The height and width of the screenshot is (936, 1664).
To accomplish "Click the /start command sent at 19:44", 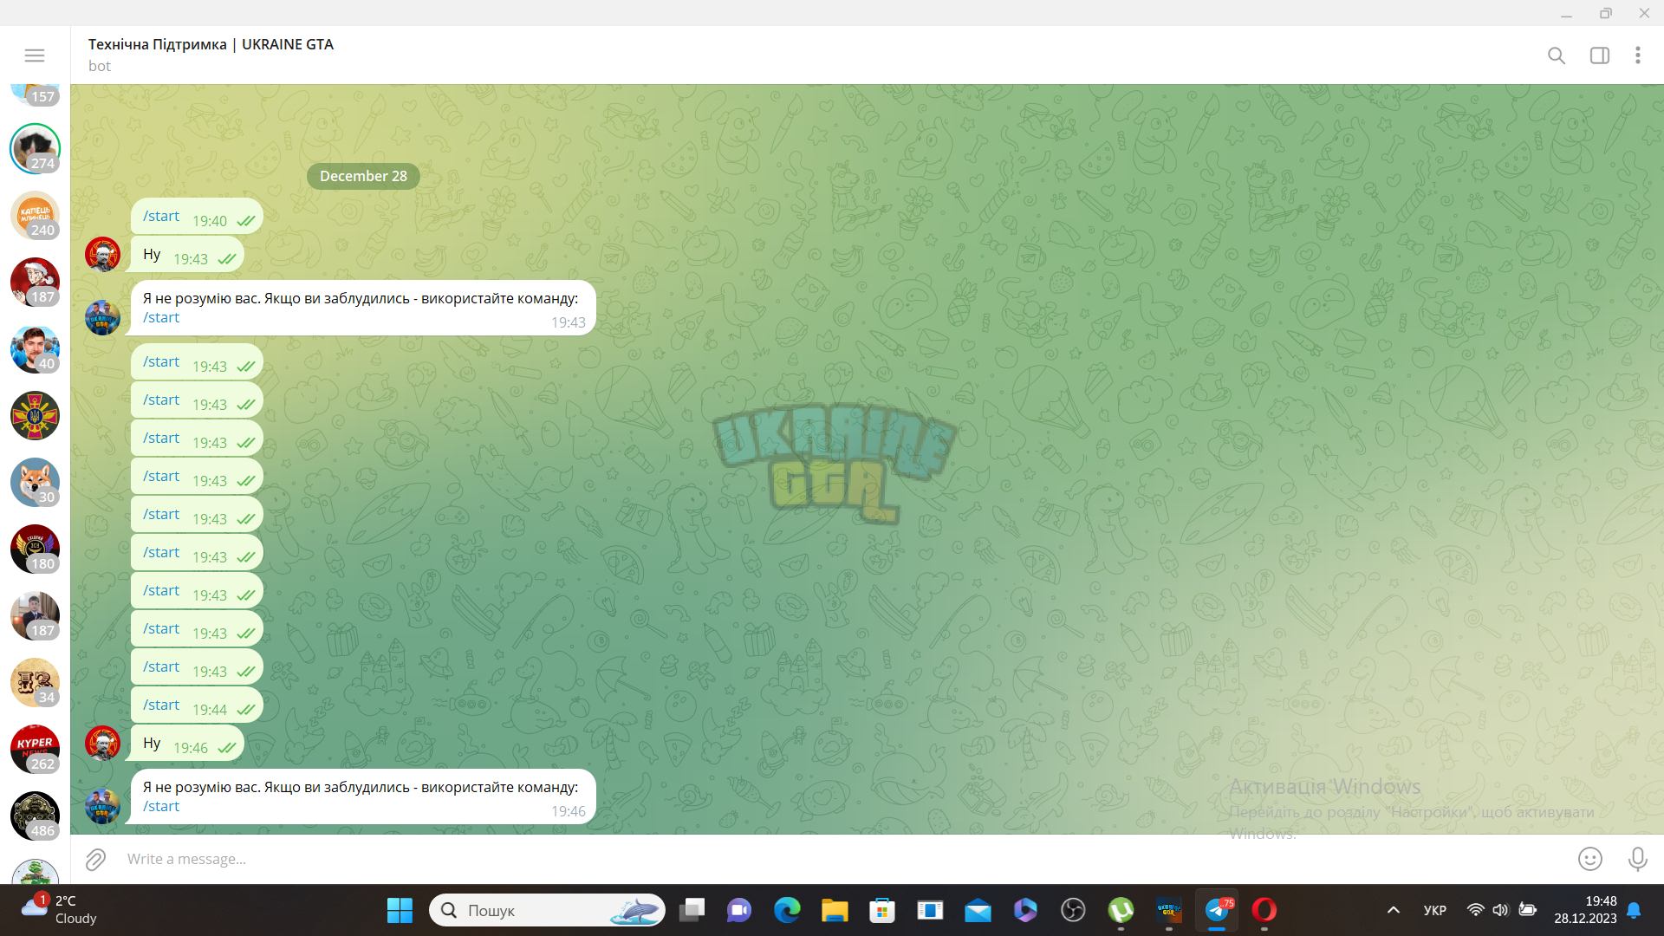I will click(161, 705).
